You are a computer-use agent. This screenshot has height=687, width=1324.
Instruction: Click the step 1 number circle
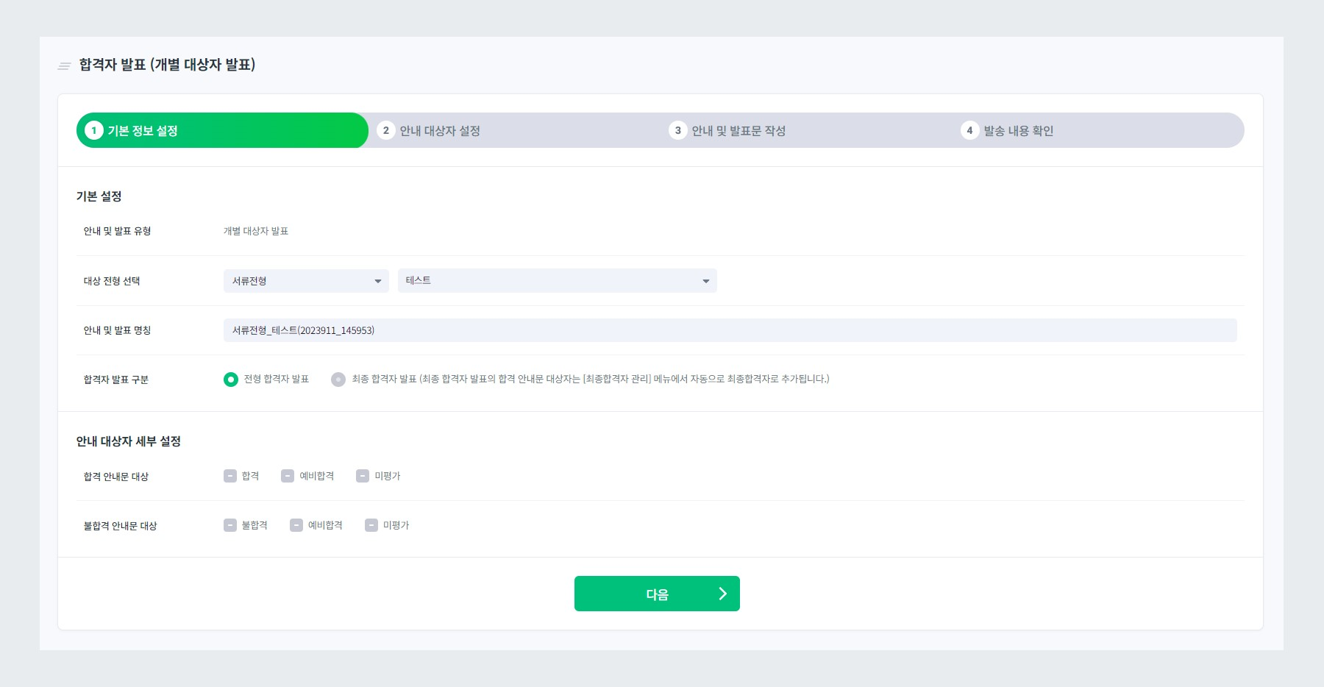click(93, 130)
